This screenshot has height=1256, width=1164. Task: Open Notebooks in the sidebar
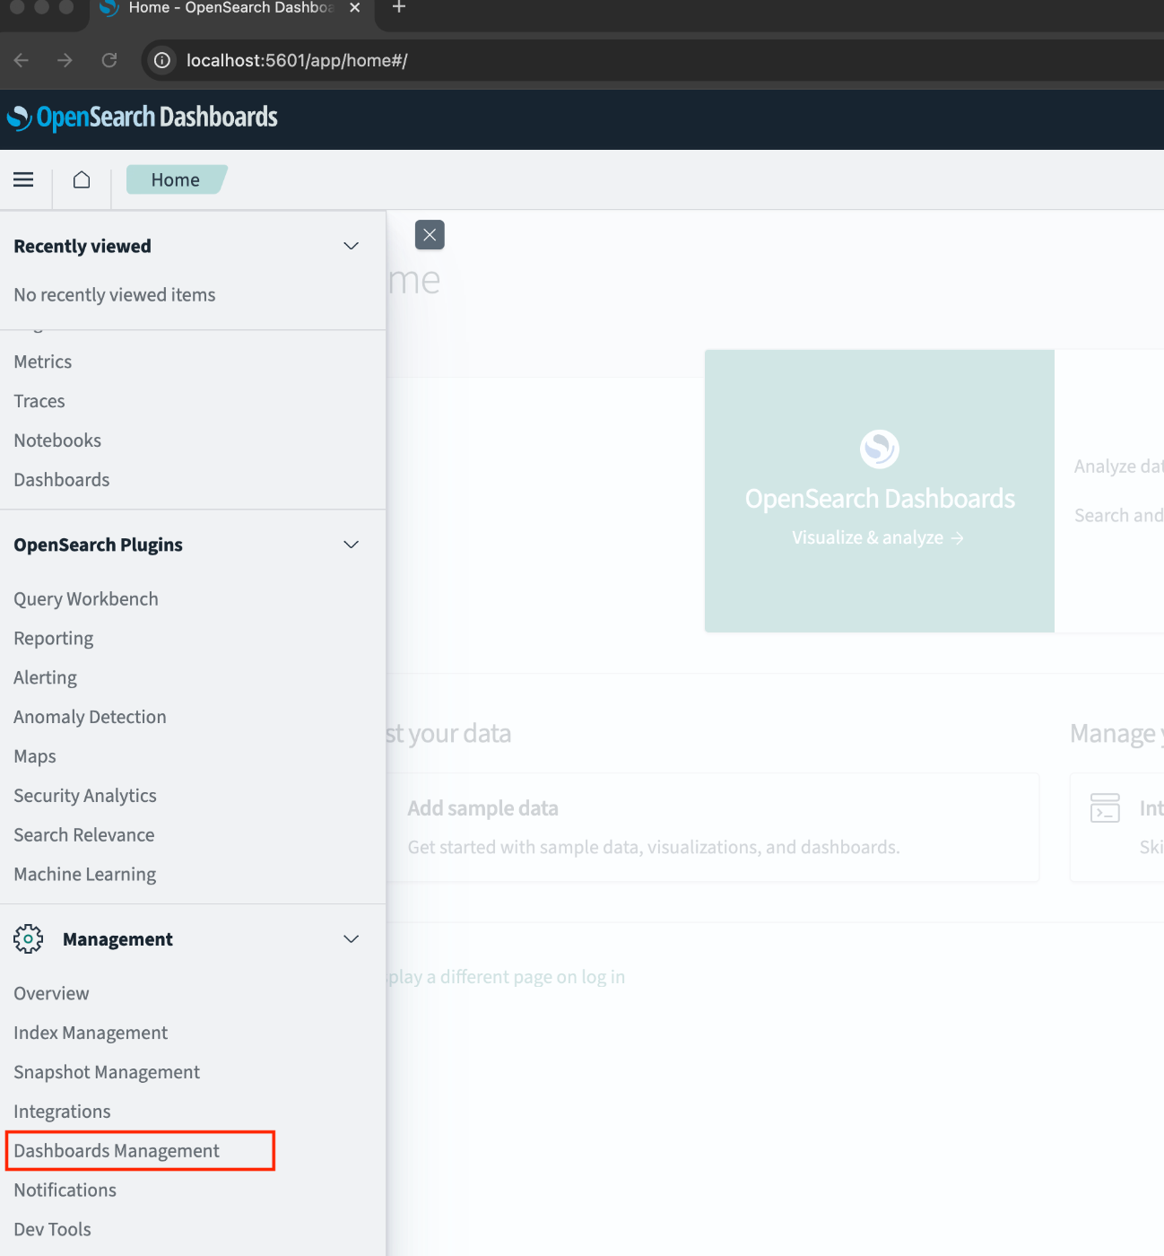tap(57, 440)
